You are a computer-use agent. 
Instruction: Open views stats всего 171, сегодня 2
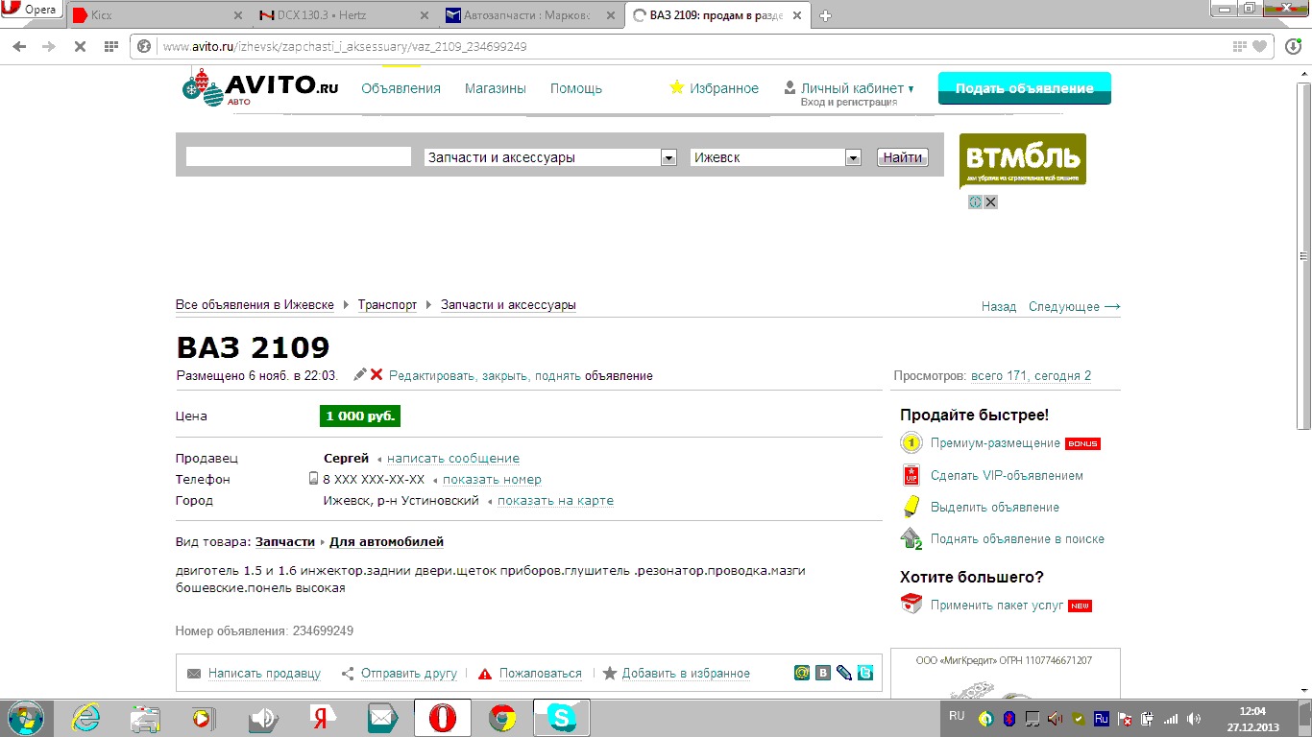[1031, 376]
